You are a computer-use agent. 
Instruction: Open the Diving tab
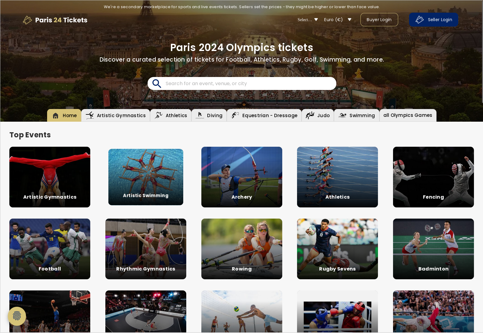pyautogui.click(x=209, y=115)
